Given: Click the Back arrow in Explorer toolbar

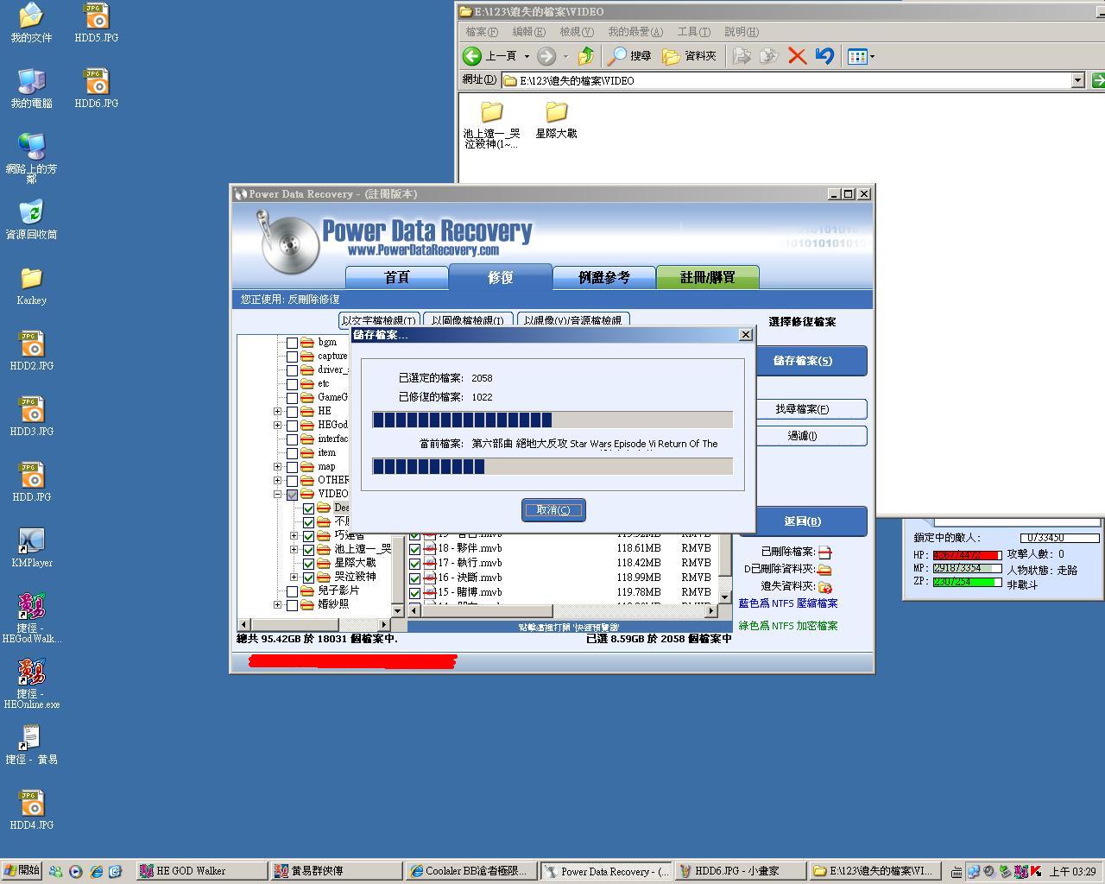Looking at the screenshot, I should coord(472,56).
